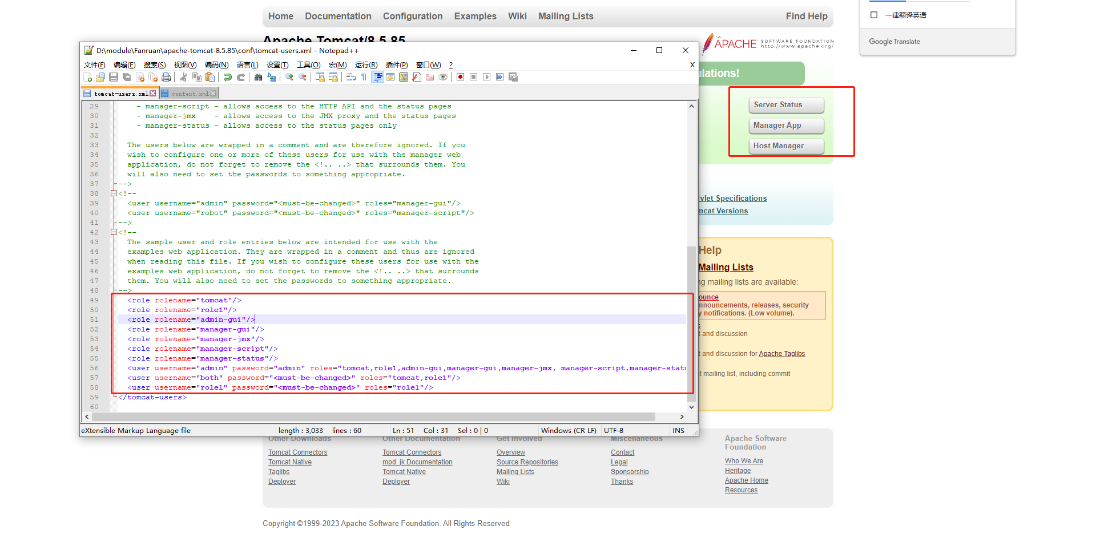
Task: Click the Redo arrow icon
Action: pos(241,77)
